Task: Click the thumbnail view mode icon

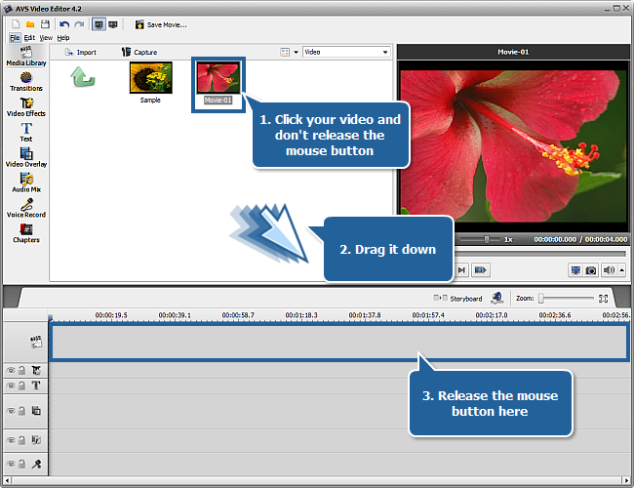Action: 285,52
